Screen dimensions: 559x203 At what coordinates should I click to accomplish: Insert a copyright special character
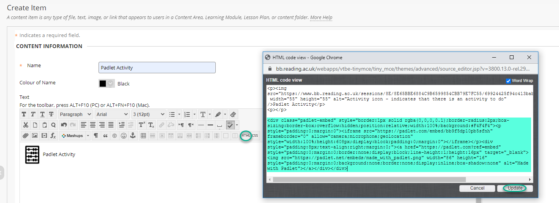pos(114,135)
